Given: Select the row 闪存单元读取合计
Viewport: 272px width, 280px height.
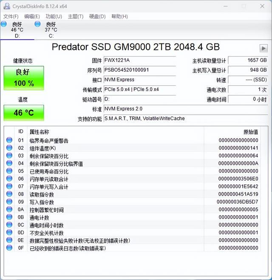Looking at the screenshot, I should tap(132, 179).
